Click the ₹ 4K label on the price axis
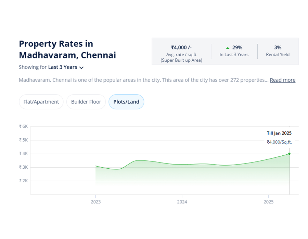Screen dimensions: 308x239 24,154
